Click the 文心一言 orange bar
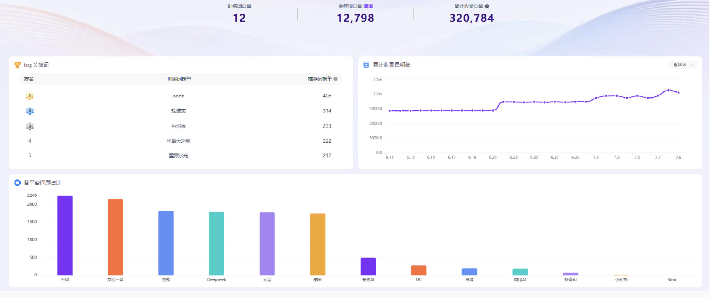This screenshot has height=297, width=710. 115,237
